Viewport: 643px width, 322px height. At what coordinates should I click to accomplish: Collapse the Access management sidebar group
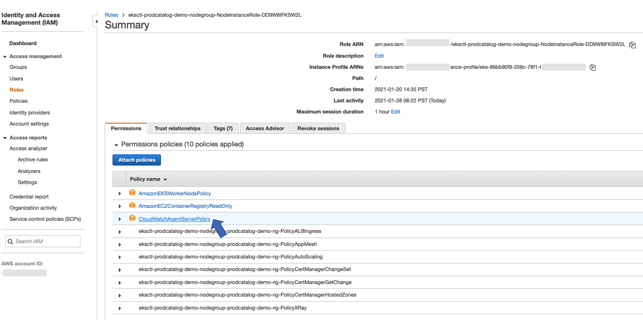5,57
